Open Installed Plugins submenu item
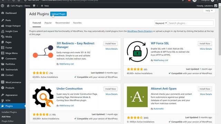This screenshot has width=221, height=124. [9, 112]
